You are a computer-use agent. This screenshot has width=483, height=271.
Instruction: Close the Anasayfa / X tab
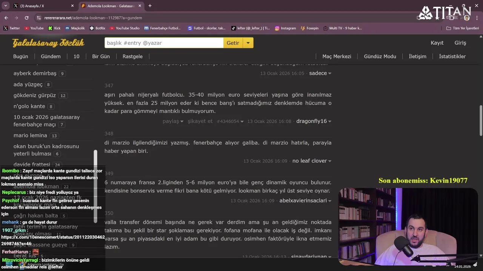[x=72, y=6]
